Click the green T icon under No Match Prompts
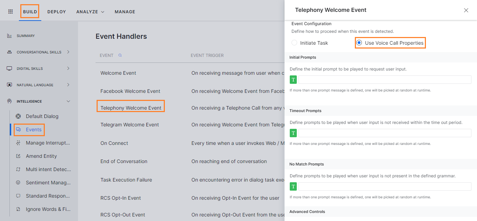 pos(293,186)
